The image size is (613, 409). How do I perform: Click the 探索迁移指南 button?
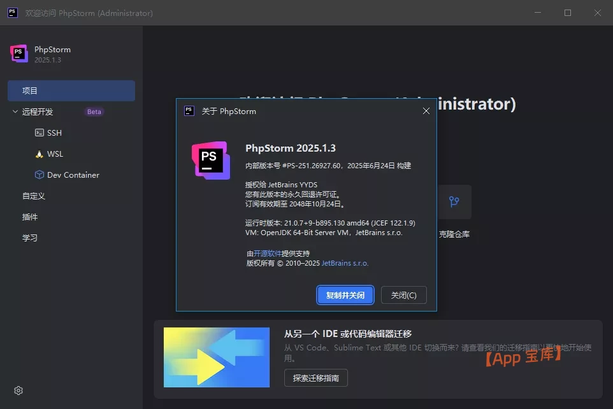tap(315, 377)
